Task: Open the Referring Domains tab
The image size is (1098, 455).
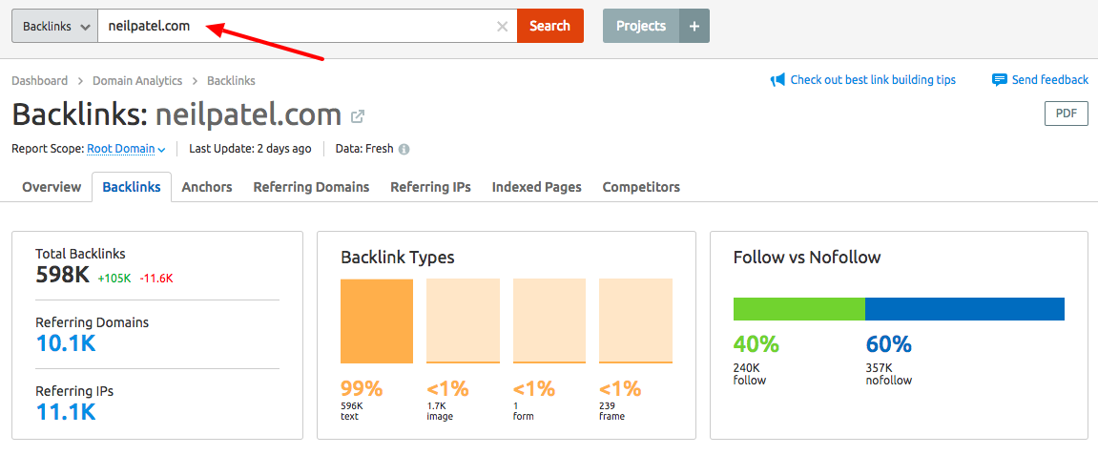Action: click(311, 187)
